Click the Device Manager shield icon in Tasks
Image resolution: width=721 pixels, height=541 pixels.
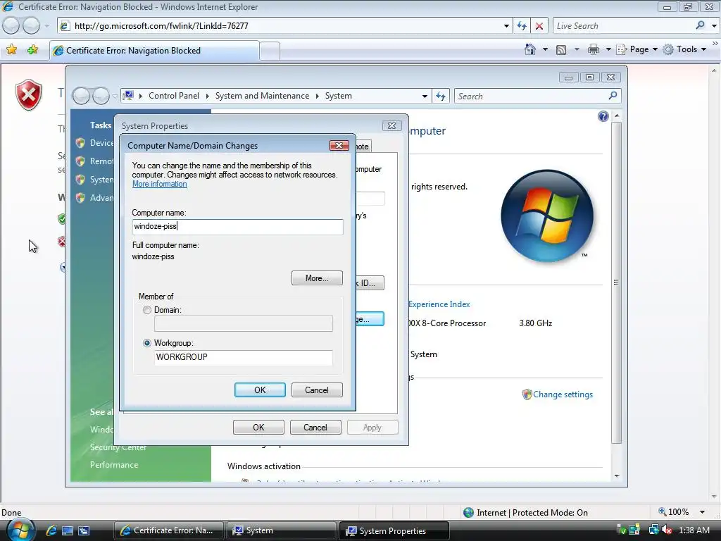(80, 142)
